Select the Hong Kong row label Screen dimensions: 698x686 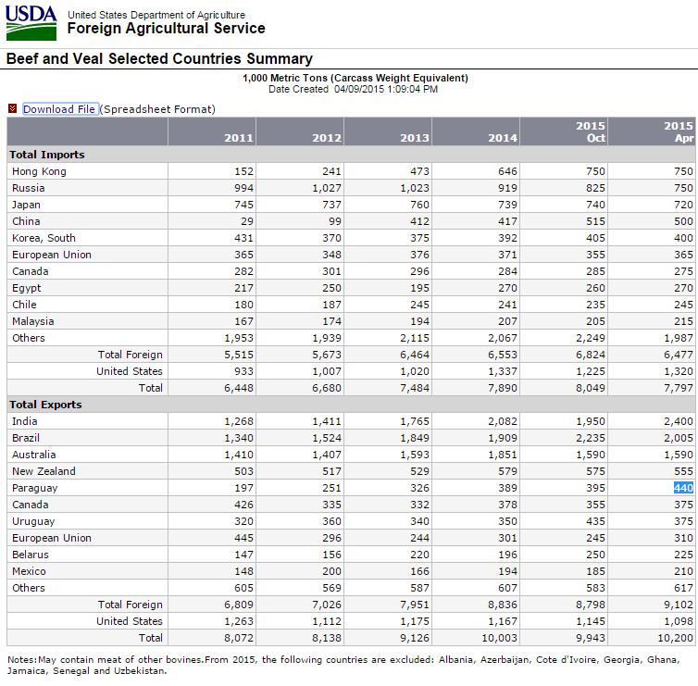pos(39,171)
